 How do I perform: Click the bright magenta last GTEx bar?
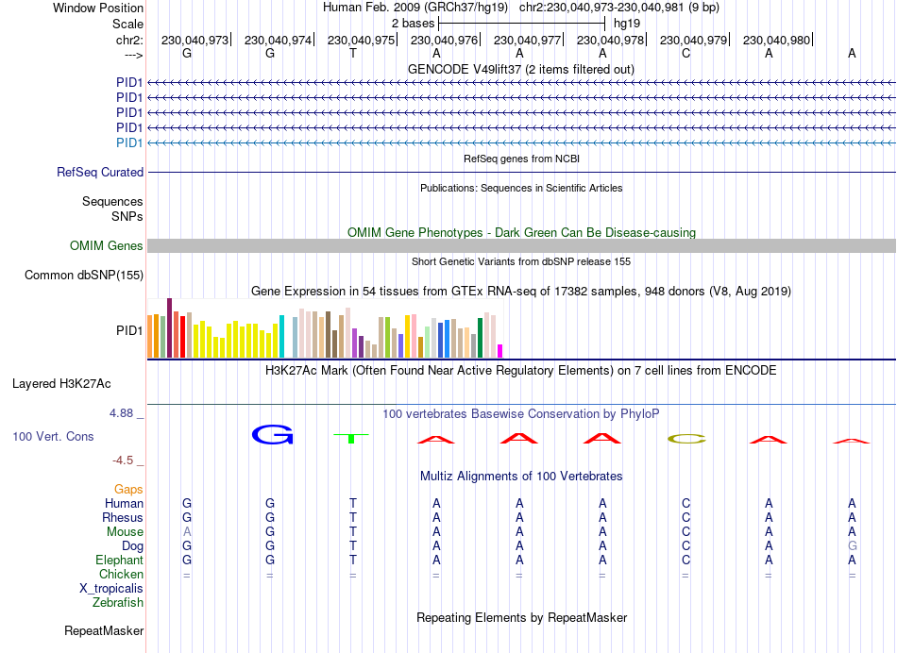point(500,351)
